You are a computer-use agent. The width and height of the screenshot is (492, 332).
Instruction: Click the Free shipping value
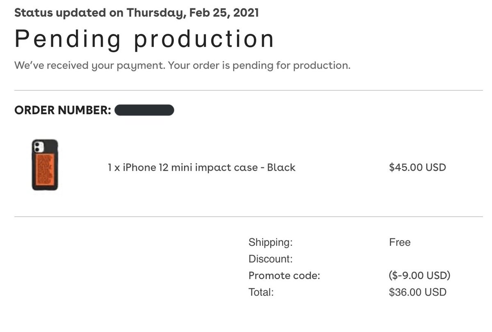pyautogui.click(x=399, y=243)
